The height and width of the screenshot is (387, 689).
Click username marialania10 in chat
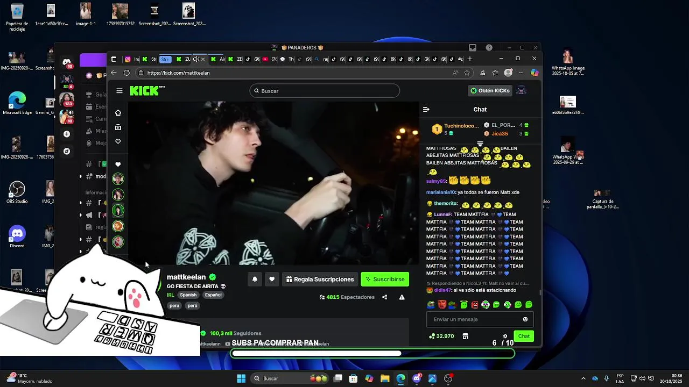tap(441, 192)
